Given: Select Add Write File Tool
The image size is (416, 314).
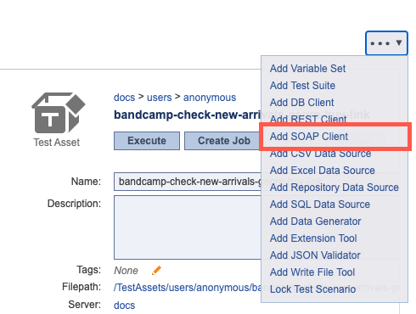Looking at the screenshot, I should [312, 272].
